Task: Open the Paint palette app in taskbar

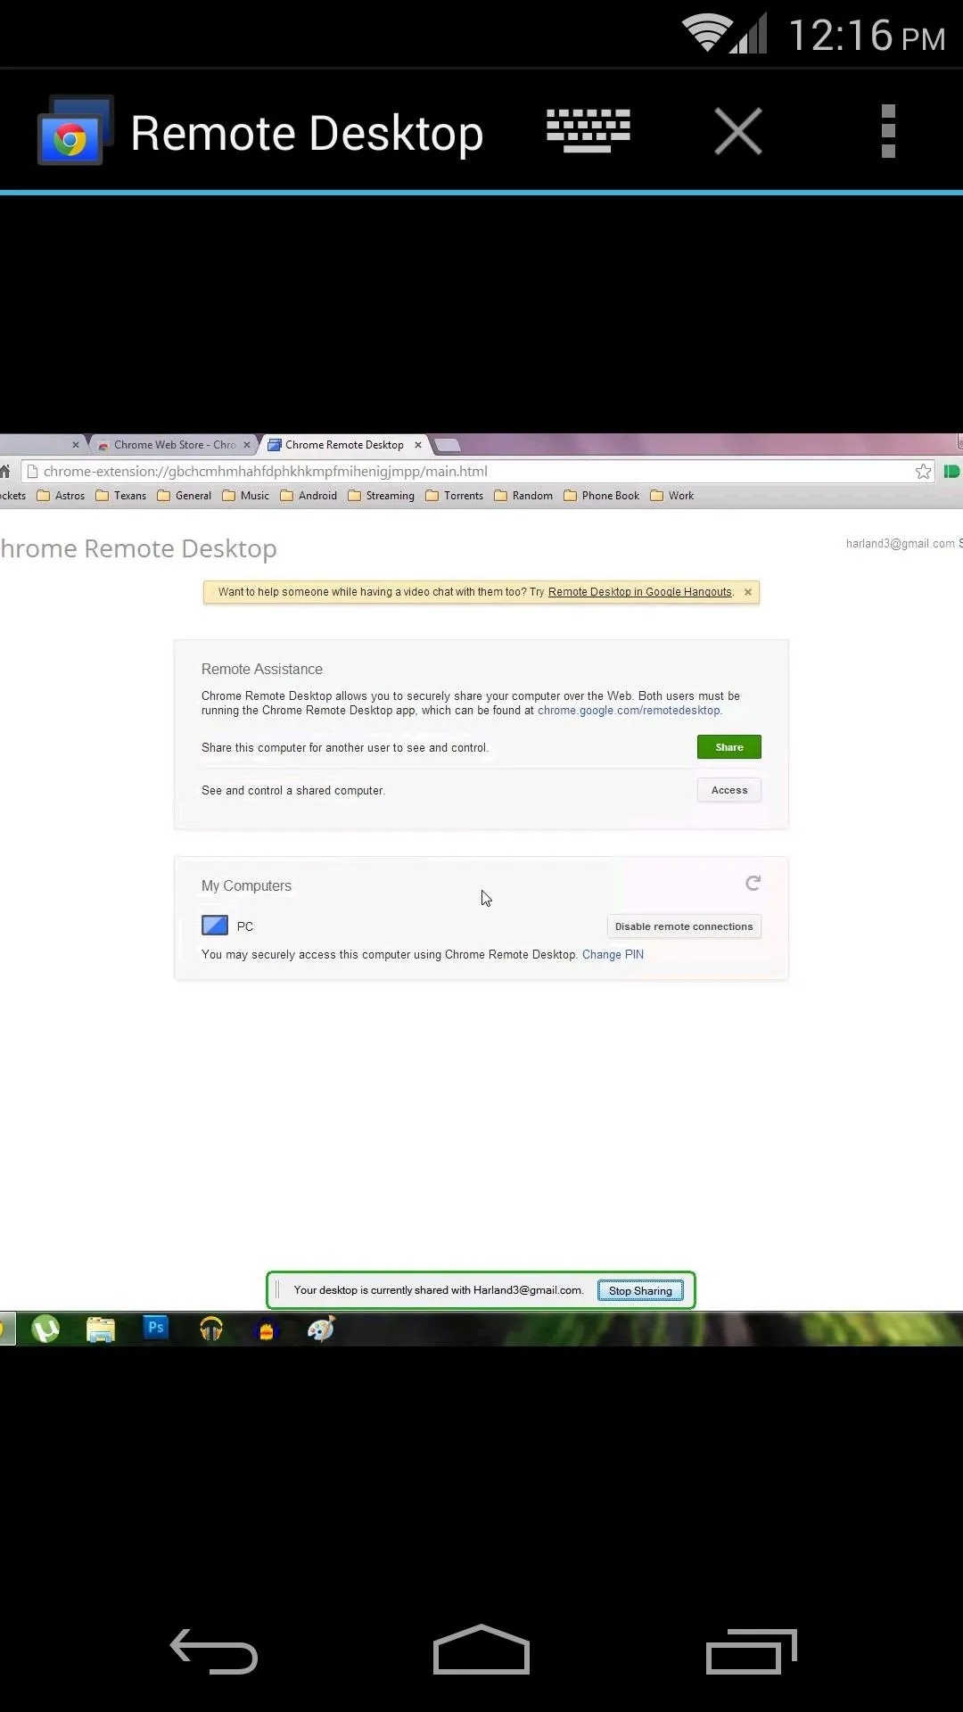Action: 321,1329
